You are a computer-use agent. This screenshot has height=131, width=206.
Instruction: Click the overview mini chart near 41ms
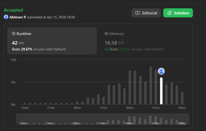point(156,120)
